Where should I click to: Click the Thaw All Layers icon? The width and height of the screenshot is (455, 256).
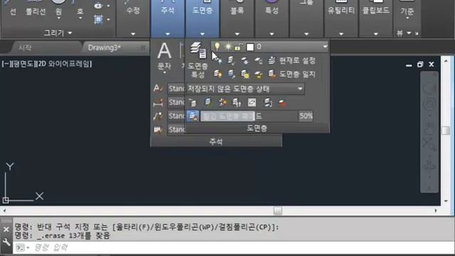(245, 74)
